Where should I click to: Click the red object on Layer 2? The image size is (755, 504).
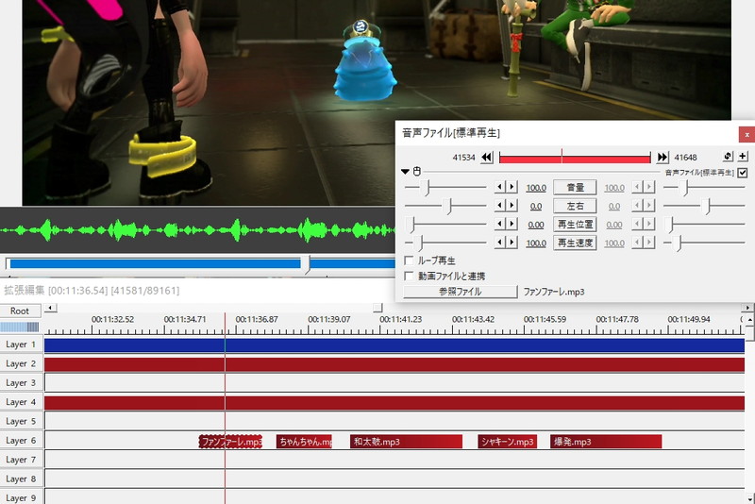(394, 364)
